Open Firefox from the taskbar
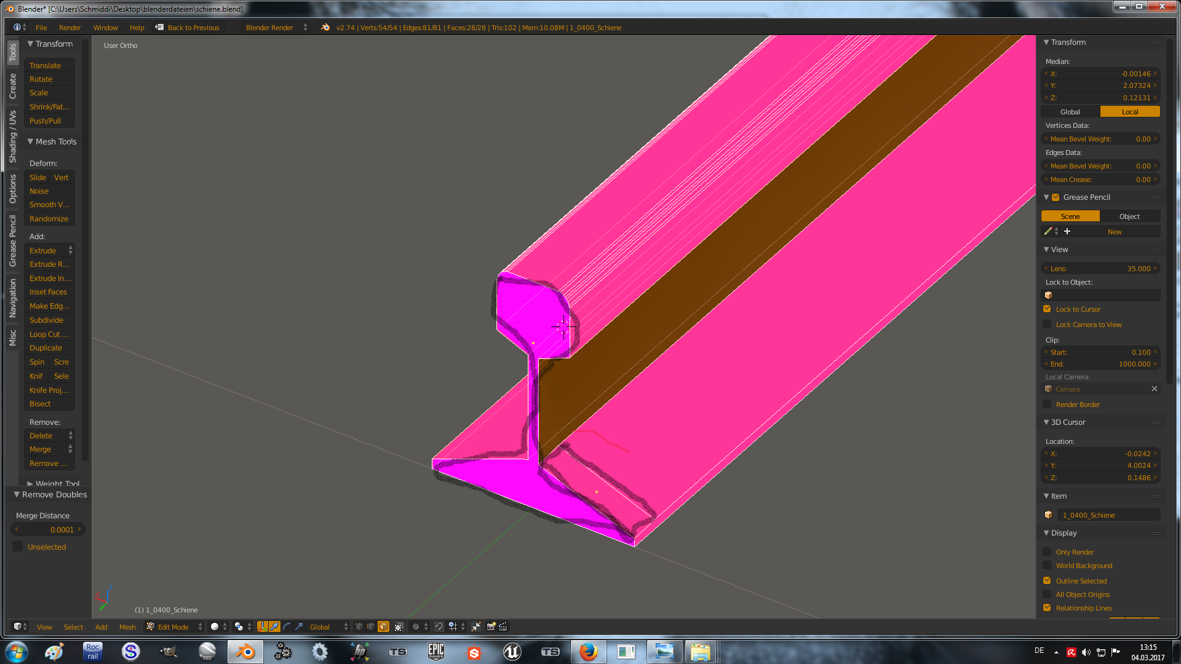Image resolution: width=1181 pixels, height=664 pixels. pos(588,652)
